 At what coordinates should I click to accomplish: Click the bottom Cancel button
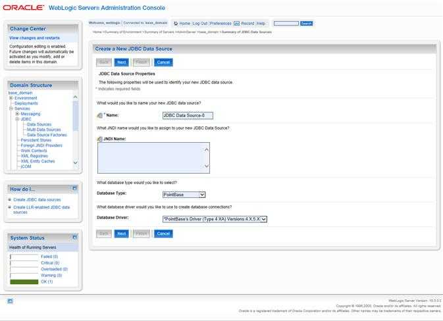163,234
